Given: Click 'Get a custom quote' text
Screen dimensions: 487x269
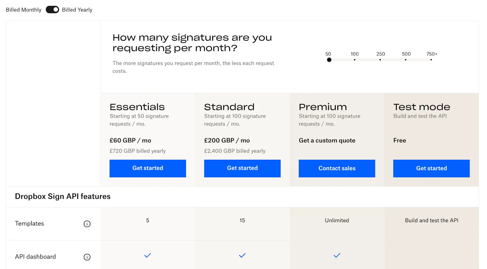Looking at the screenshot, I should [327, 140].
